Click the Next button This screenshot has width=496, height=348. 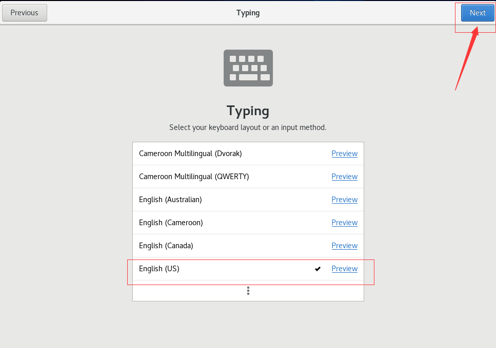[x=478, y=13]
